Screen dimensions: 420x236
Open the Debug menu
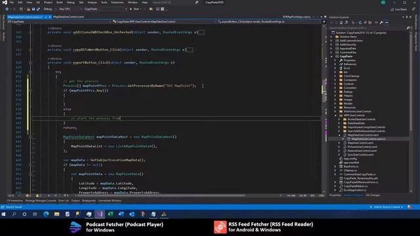pos(71,3)
